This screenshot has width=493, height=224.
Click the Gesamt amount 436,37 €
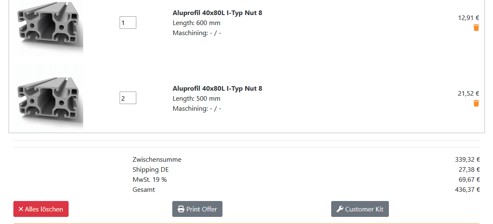pyautogui.click(x=467, y=190)
